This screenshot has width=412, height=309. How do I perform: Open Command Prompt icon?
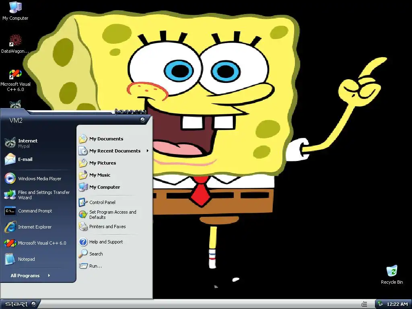tap(10, 211)
